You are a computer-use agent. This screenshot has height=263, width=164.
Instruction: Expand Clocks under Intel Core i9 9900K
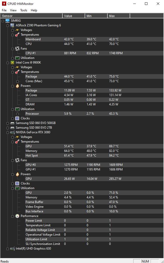tap(12, 118)
